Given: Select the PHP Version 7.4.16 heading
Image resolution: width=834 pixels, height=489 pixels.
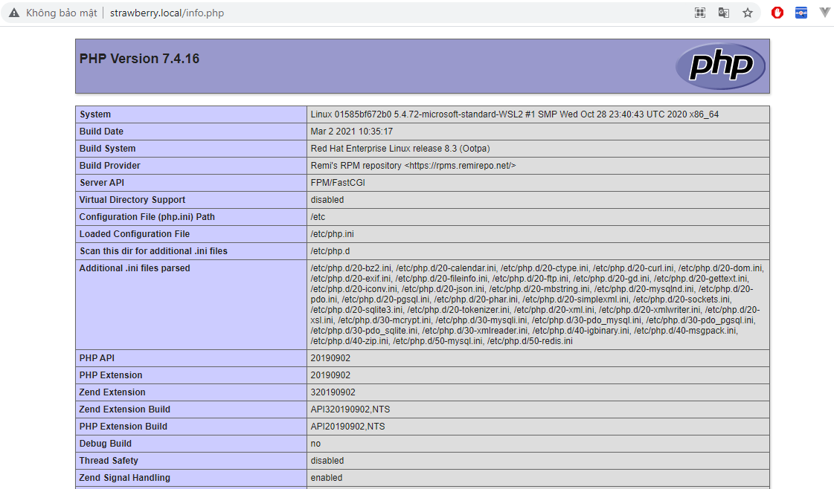Looking at the screenshot, I should [x=139, y=59].
